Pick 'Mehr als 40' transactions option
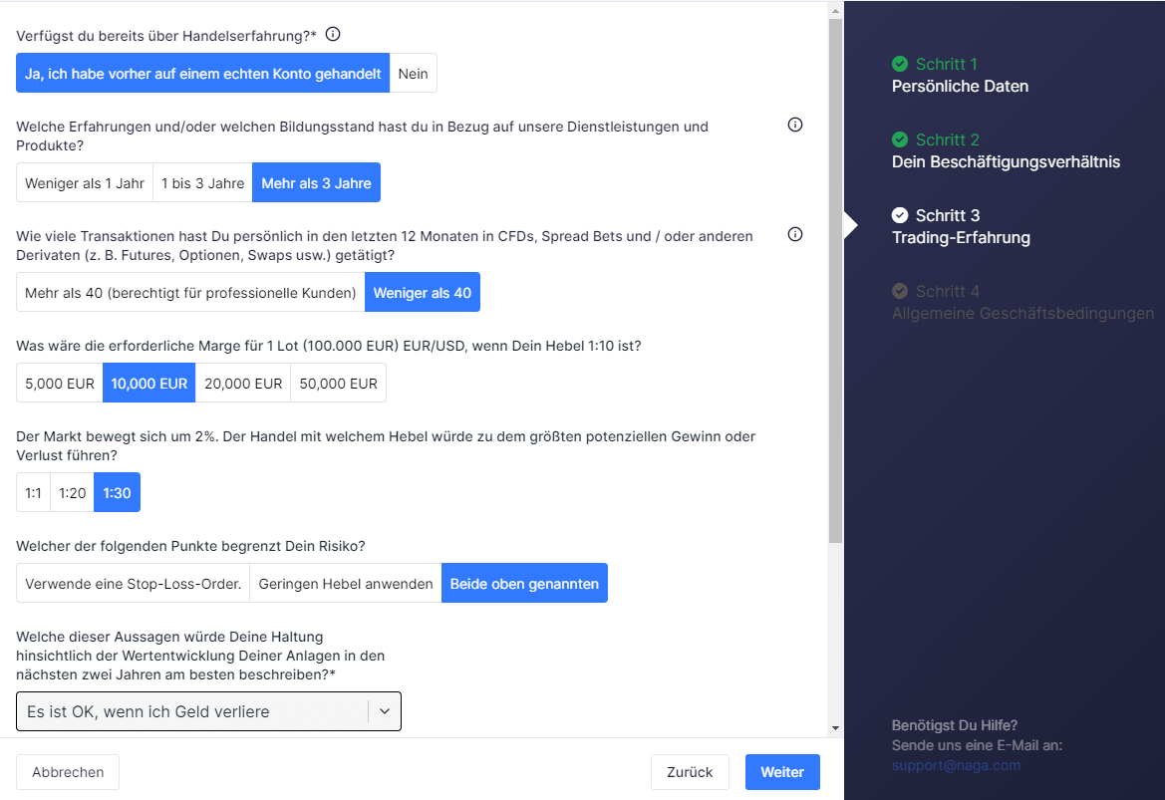 pos(190,293)
